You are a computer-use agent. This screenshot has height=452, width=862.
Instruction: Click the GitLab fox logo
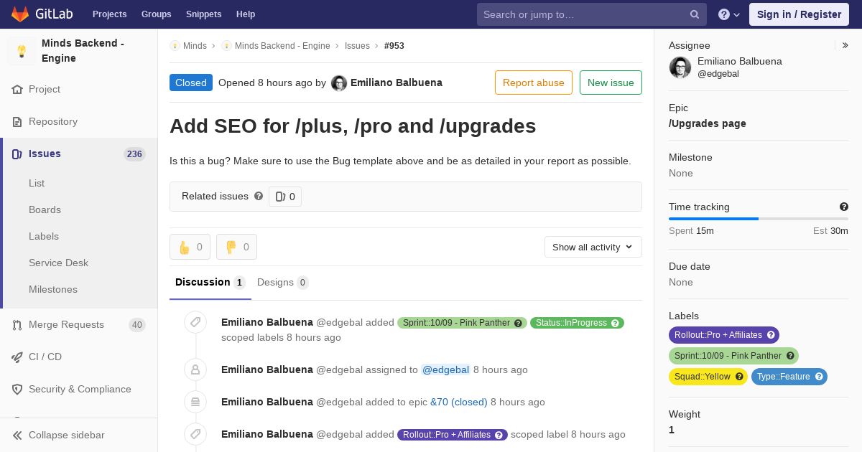tap(20, 14)
